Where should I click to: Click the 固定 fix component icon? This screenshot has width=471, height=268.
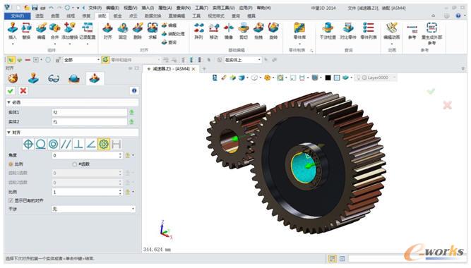click(123, 31)
